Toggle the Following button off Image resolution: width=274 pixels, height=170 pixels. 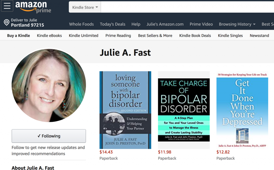point(49,136)
